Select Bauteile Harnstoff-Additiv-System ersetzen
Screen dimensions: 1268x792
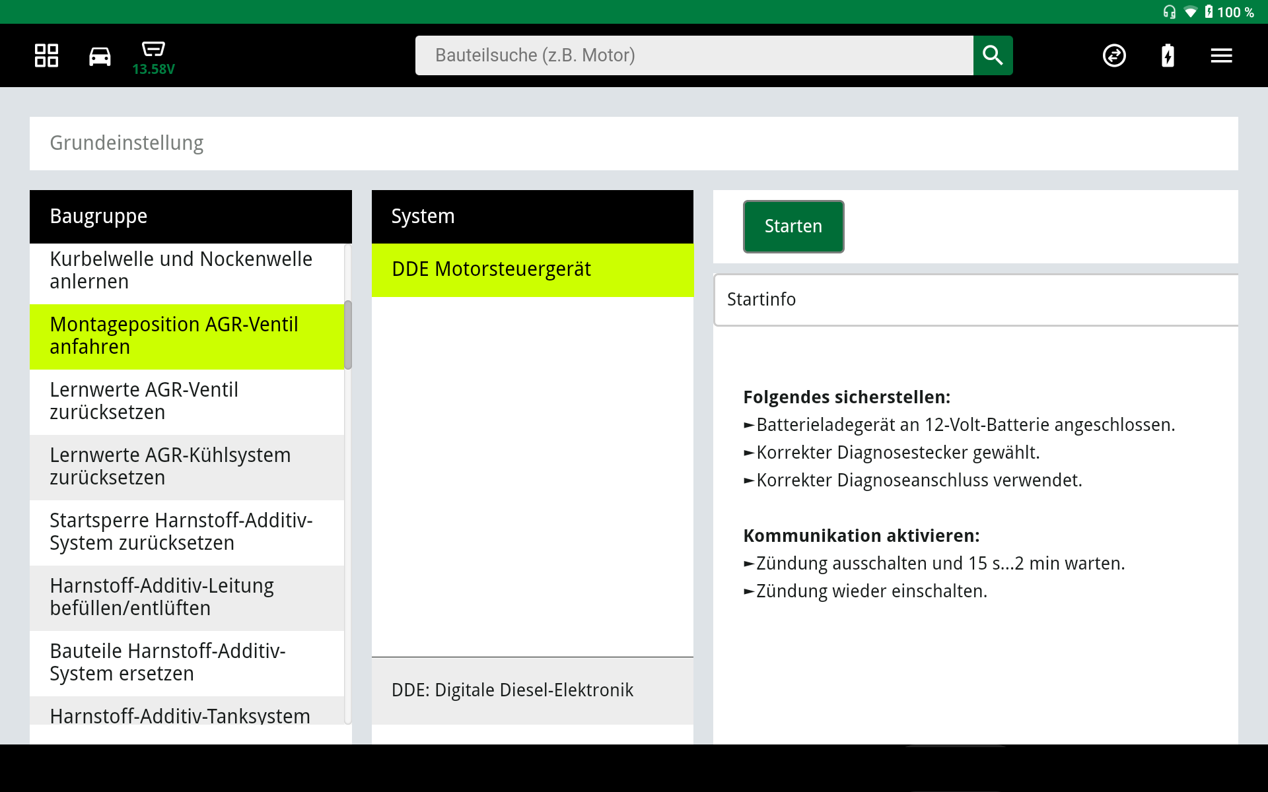coord(187,663)
